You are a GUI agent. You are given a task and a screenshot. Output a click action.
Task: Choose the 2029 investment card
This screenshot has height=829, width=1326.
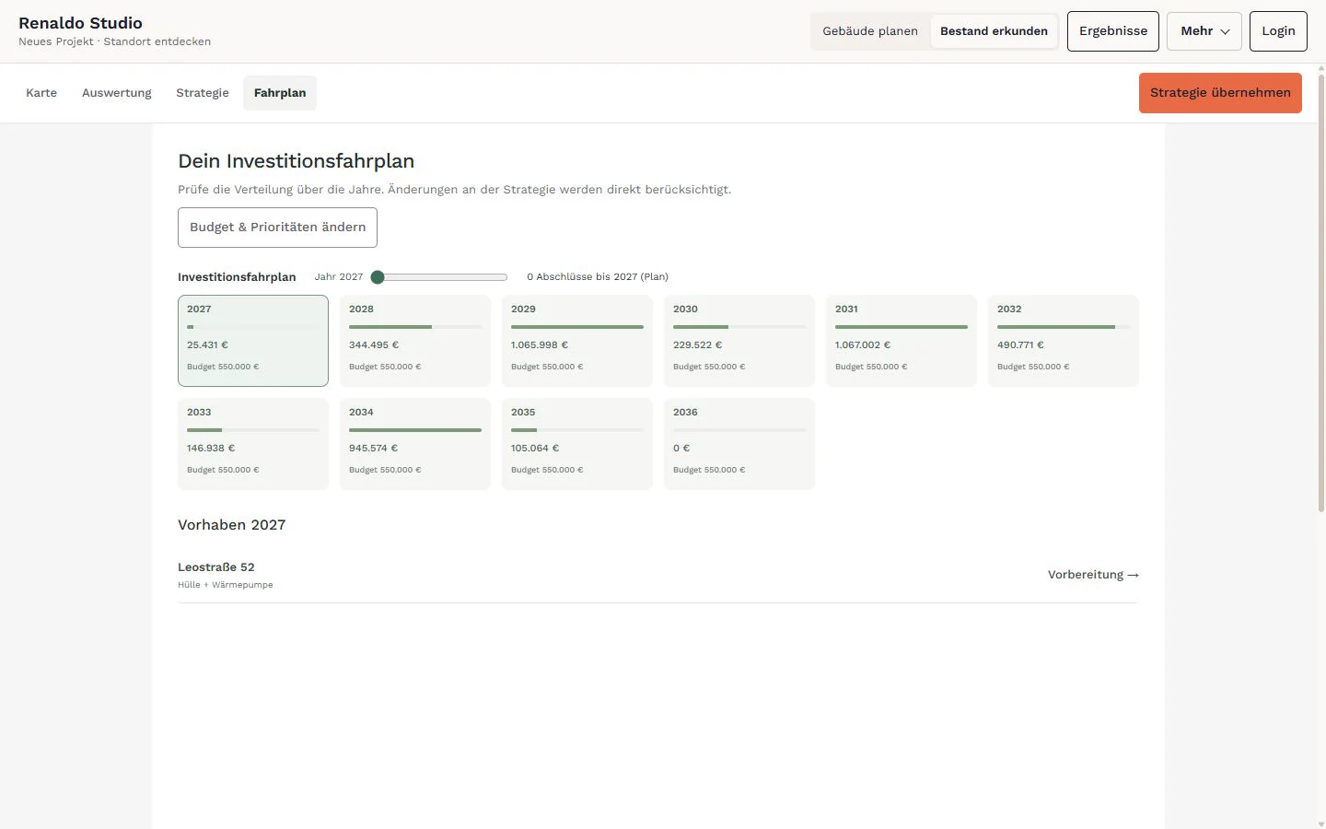coord(577,341)
